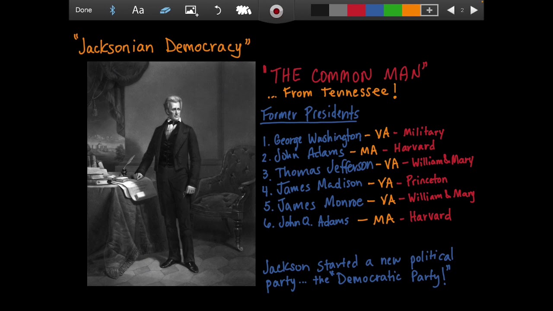This screenshot has height=311, width=553.
Task: Tap the red "Princeton" note
Action: (426, 181)
